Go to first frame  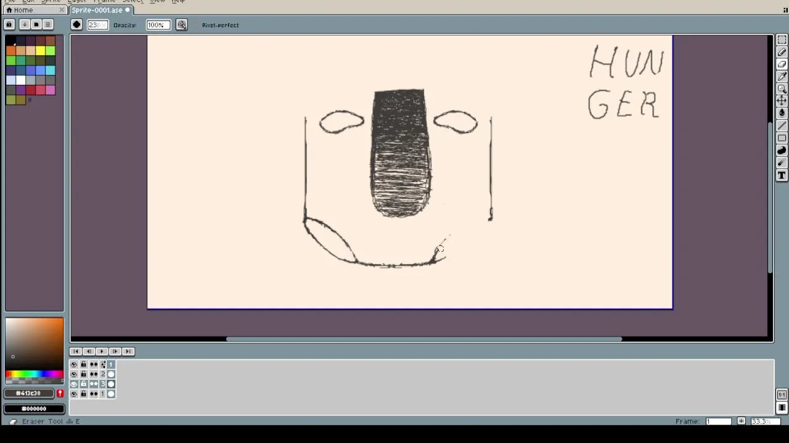[x=76, y=351]
